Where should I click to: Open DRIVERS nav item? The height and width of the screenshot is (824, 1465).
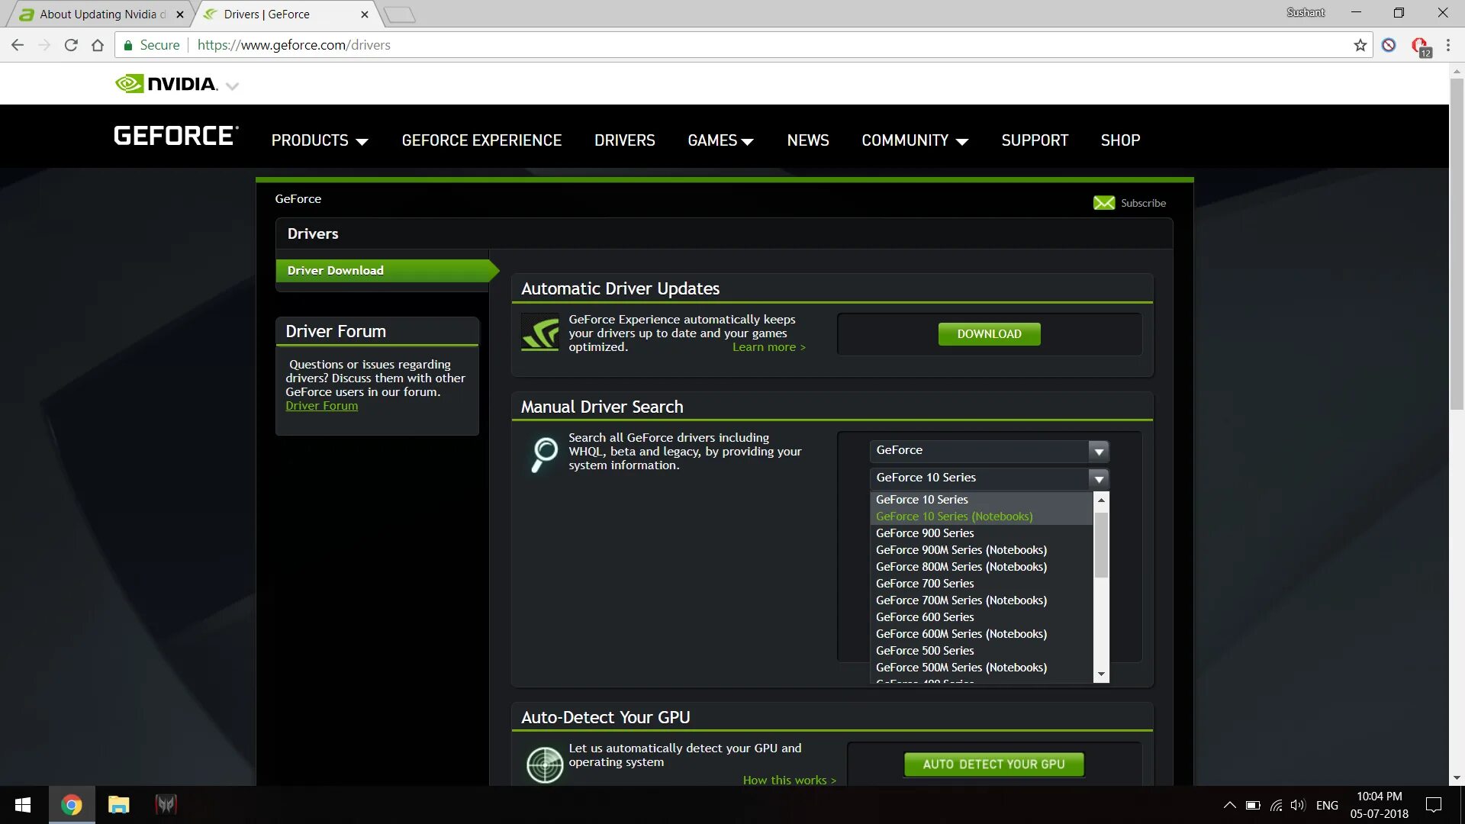click(625, 140)
